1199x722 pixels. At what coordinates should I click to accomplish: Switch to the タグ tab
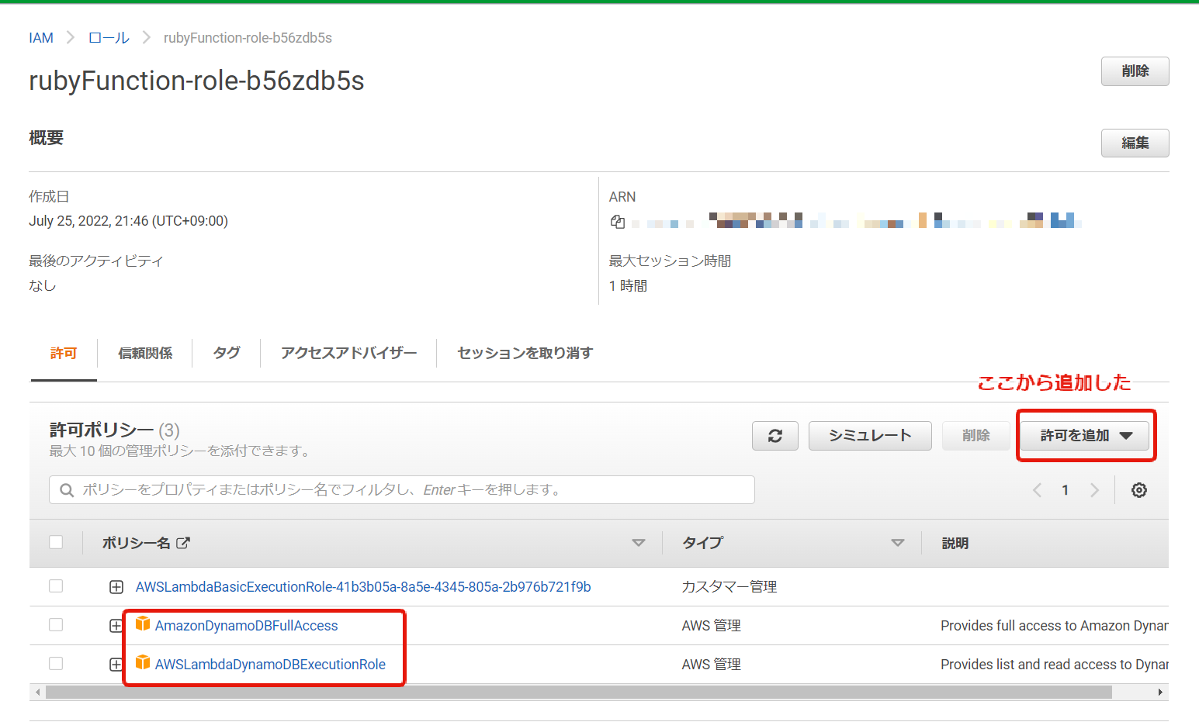[x=227, y=354]
